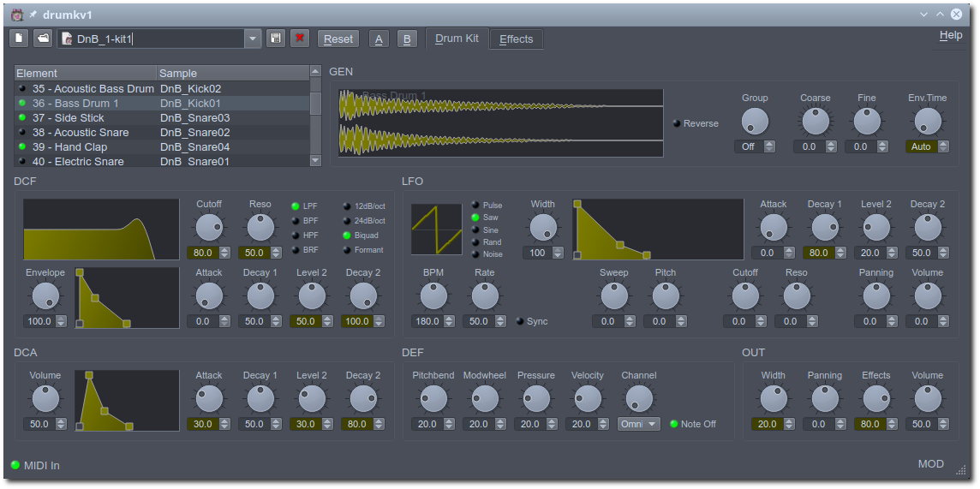Click the LFO saw waveform display

tap(436, 230)
